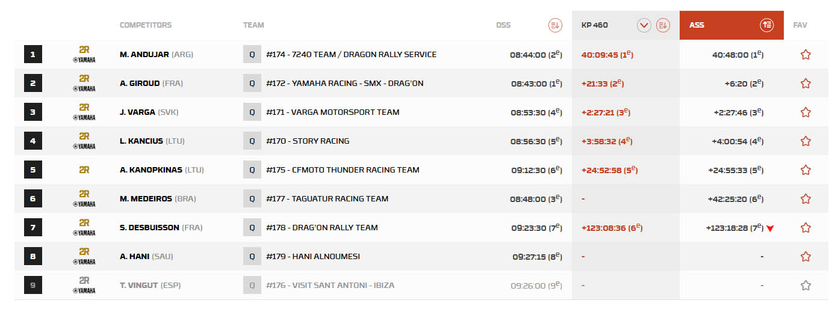Favorite M. Andujar with star
The width and height of the screenshot is (832, 309).
806,55
